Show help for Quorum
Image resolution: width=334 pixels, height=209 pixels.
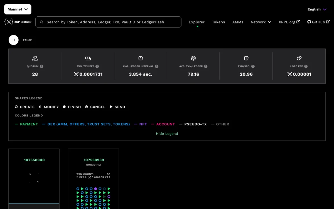pyautogui.click(x=41, y=66)
